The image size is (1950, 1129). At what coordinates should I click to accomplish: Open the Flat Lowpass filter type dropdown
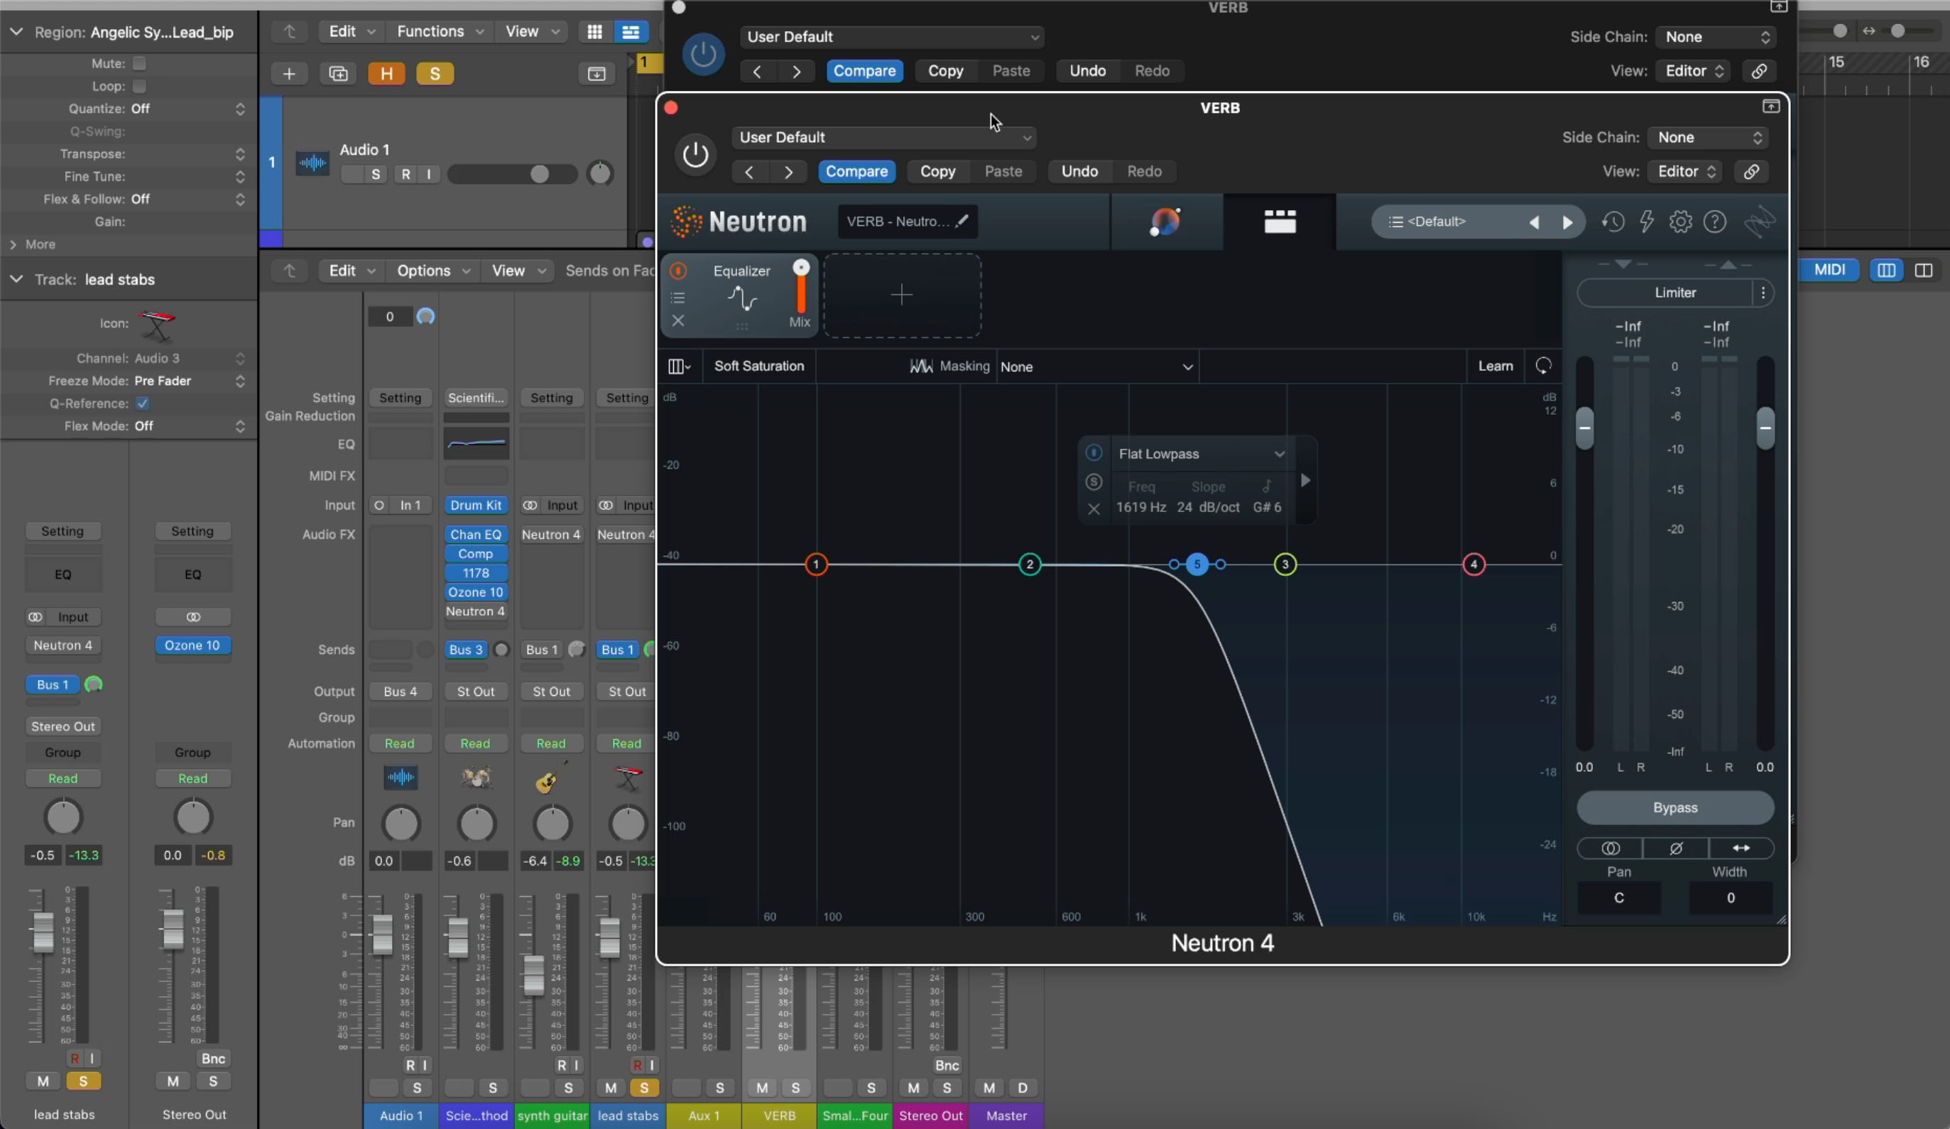(x=1201, y=454)
